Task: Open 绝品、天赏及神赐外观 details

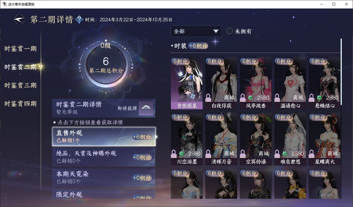Action: click(104, 157)
